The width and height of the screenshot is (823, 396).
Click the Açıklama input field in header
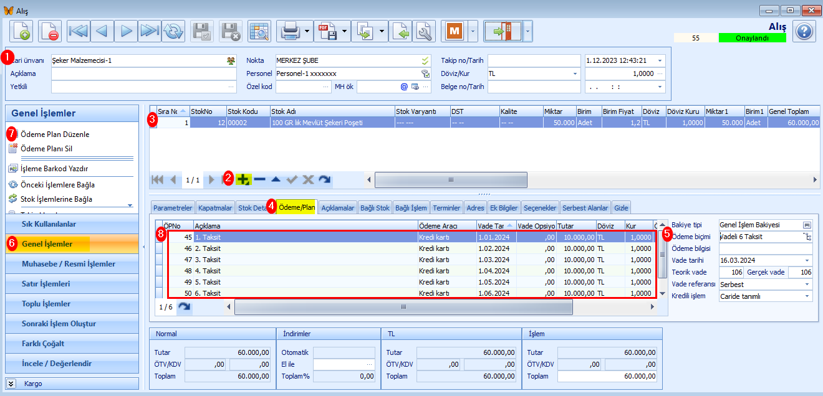coord(144,73)
